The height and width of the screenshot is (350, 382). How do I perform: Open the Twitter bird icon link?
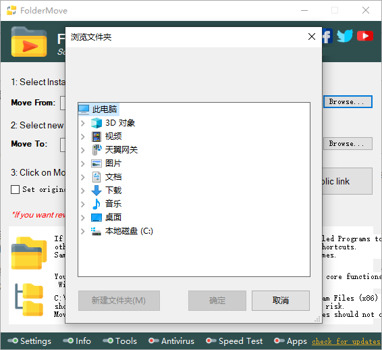(345, 36)
